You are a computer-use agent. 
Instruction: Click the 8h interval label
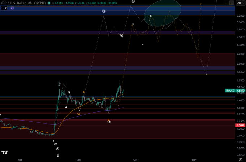(x=30, y=3)
